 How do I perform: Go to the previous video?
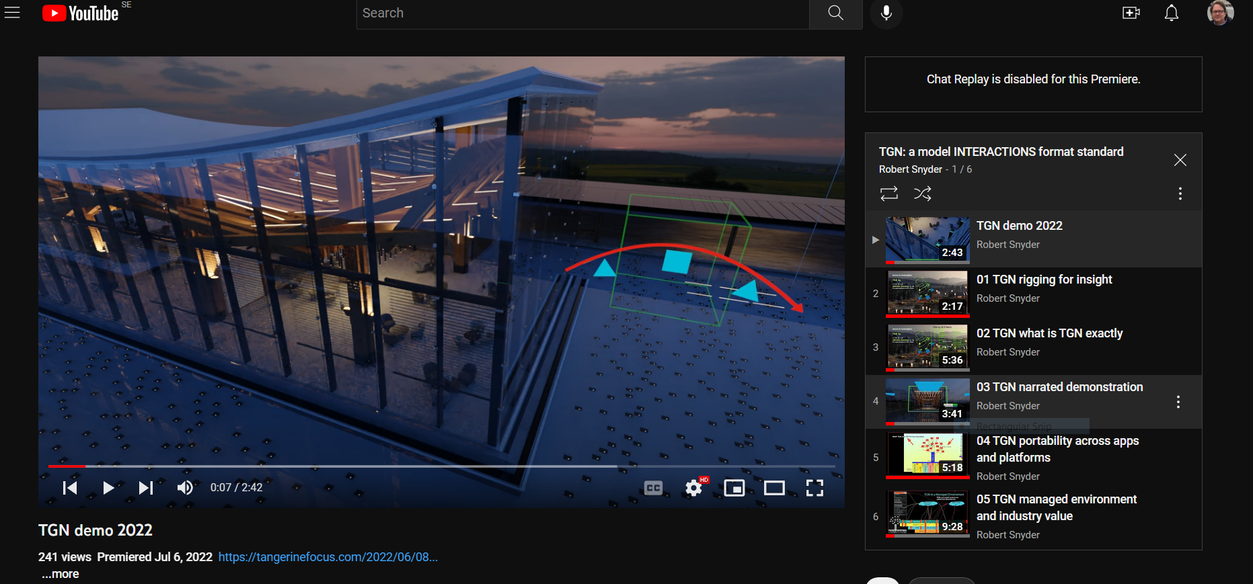click(x=69, y=488)
